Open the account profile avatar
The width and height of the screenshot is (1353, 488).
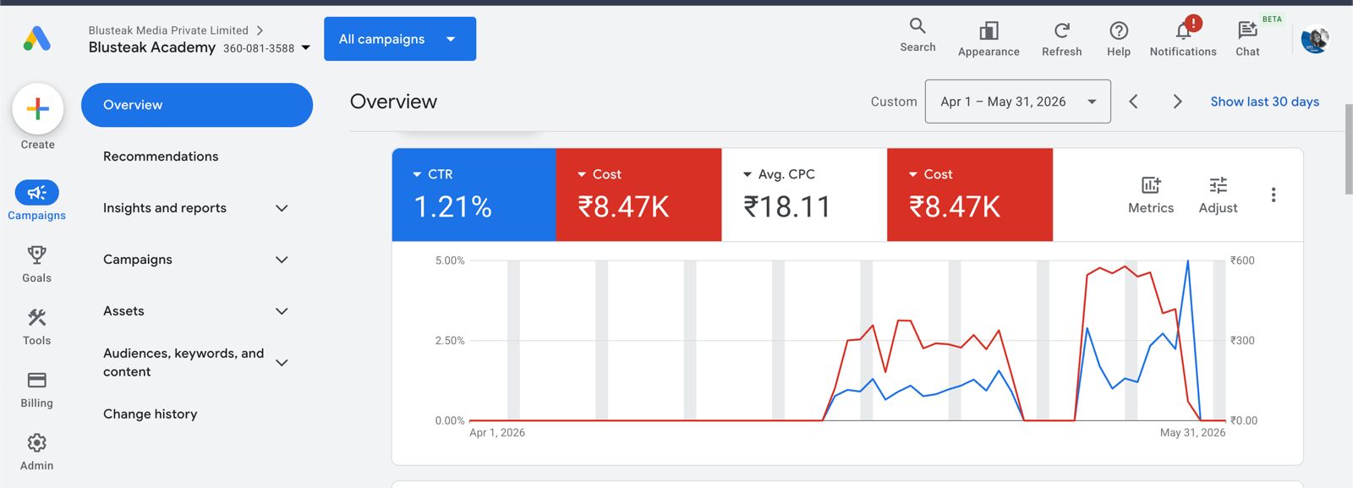[x=1315, y=39]
